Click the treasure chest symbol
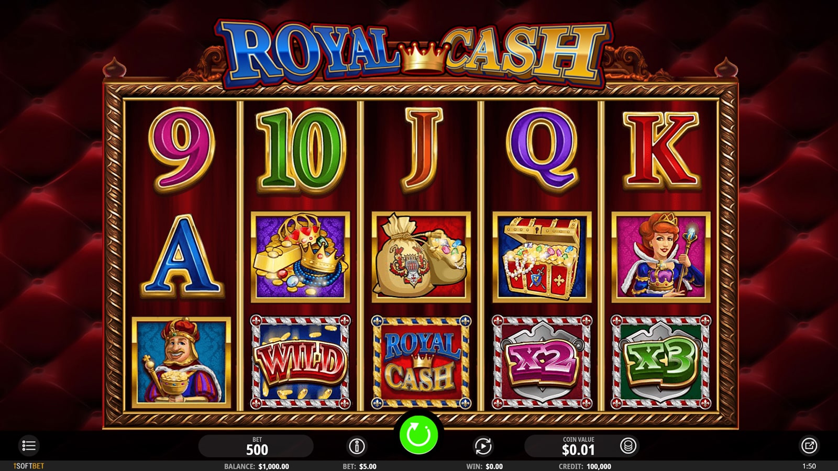 (x=542, y=257)
